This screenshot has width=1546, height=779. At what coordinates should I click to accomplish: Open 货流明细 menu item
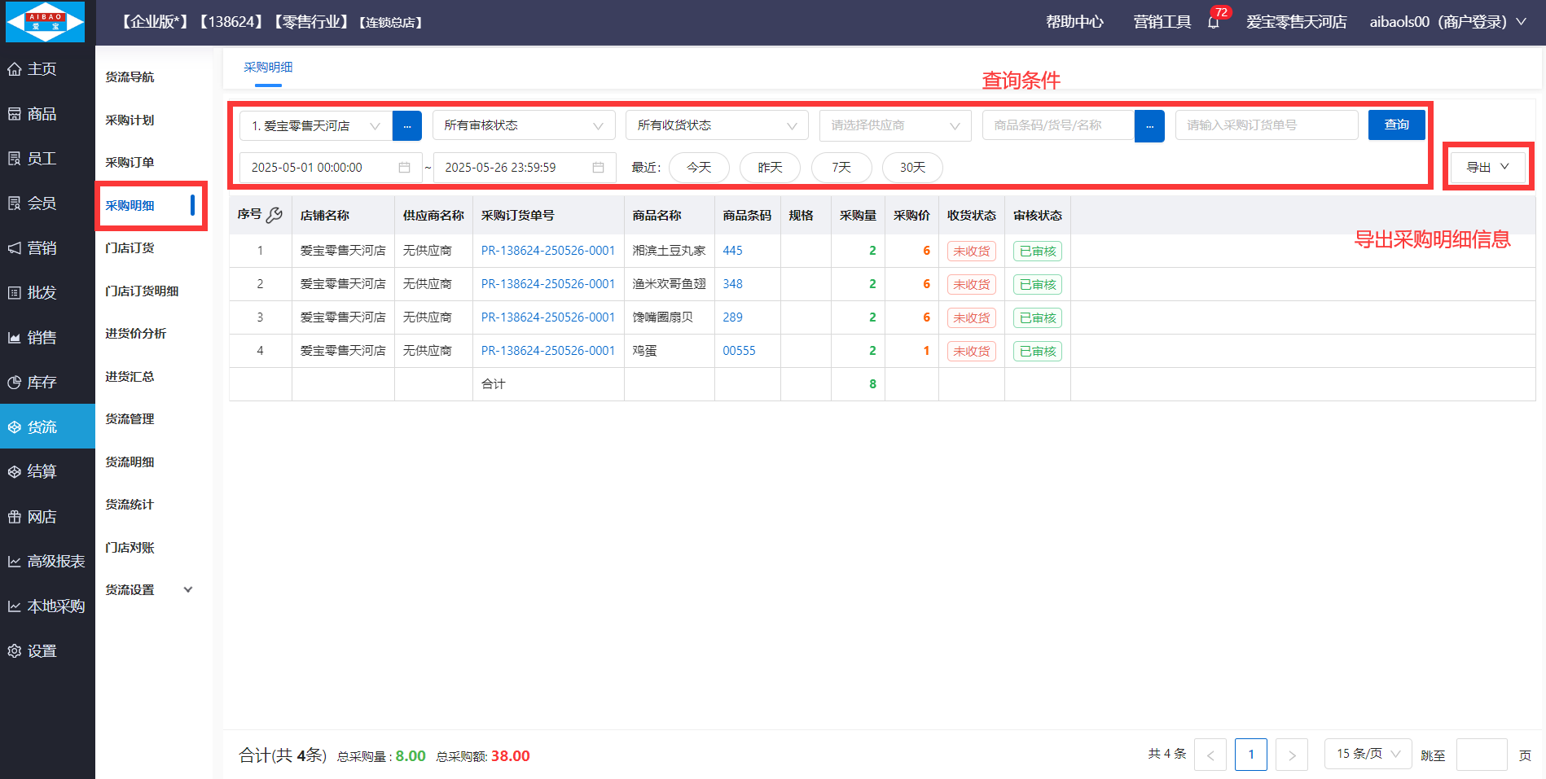(x=130, y=462)
